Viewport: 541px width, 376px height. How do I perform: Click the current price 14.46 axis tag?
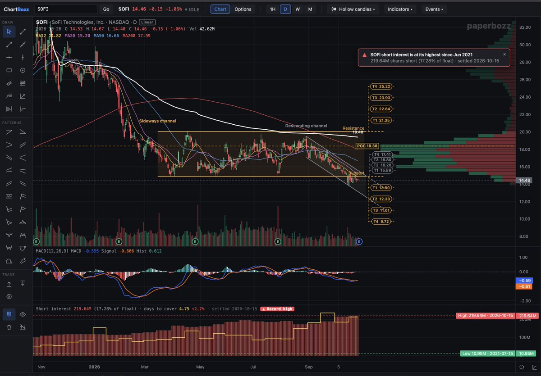pos(523,180)
